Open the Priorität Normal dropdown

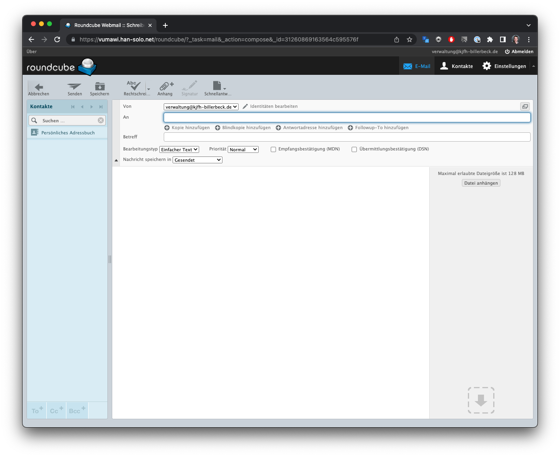[x=243, y=150]
